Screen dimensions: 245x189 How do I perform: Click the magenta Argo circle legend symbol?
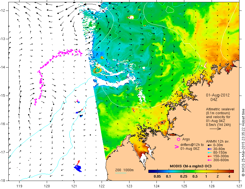pyautogui.click(x=178, y=139)
